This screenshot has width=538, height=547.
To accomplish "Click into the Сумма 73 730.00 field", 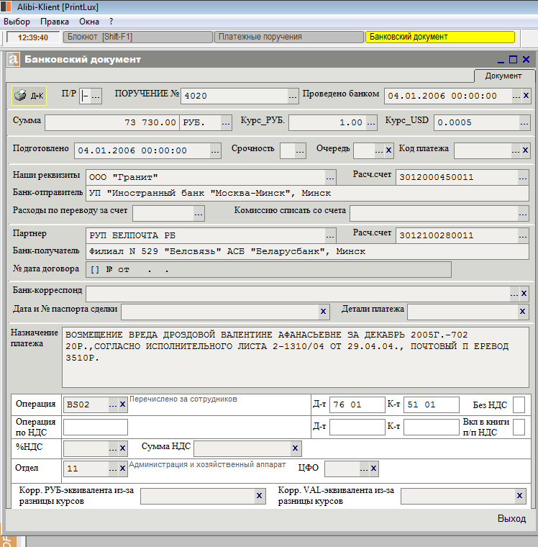I will (x=112, y=123).
